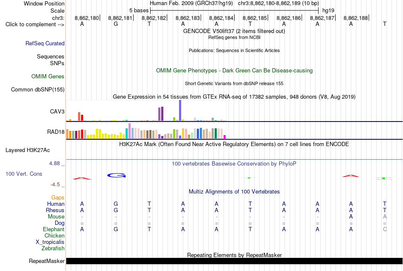Click the red A logo under 8,862,188

coord(351,176)
